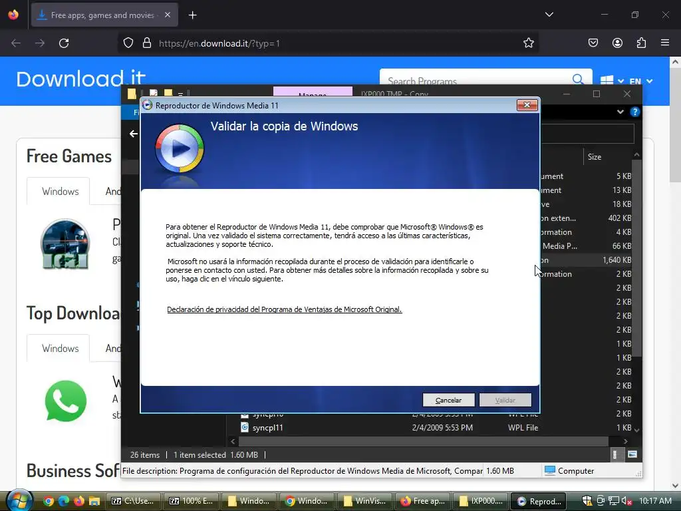This screenshot has width=681, height=511.
Task: Click the Firefox forward arrow
Action: [39, 43]
